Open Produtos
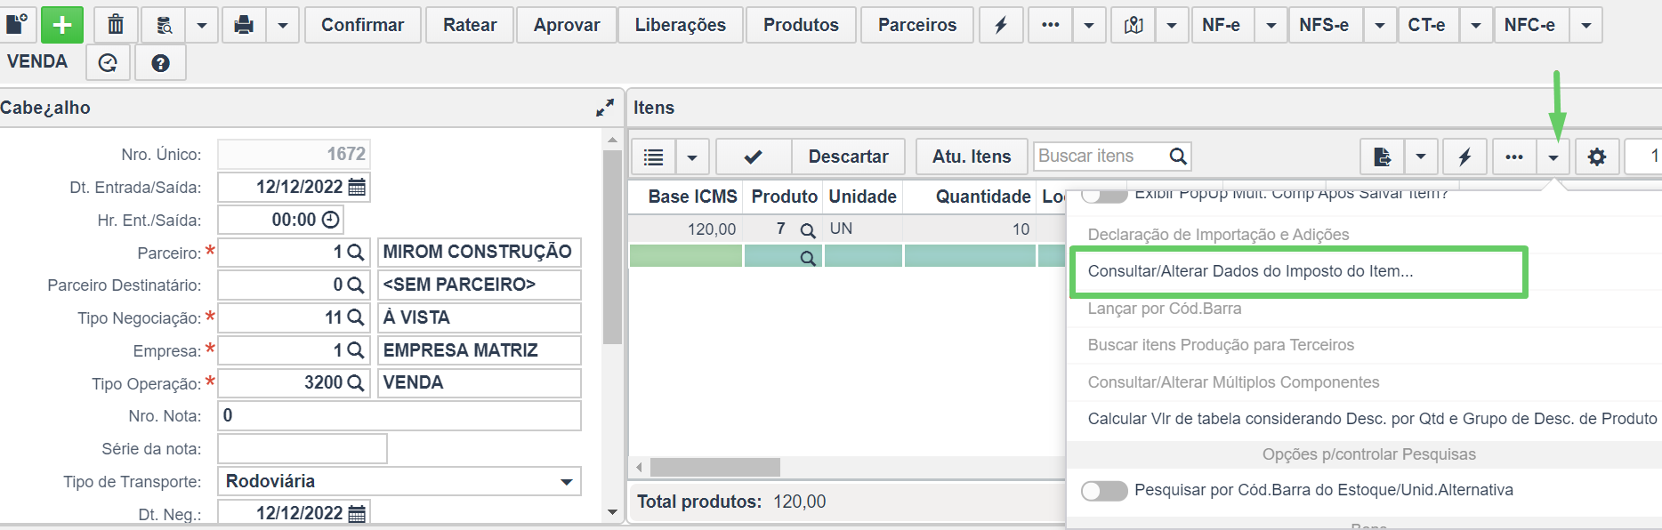The image size is (1662, 530). pos(801,25)
